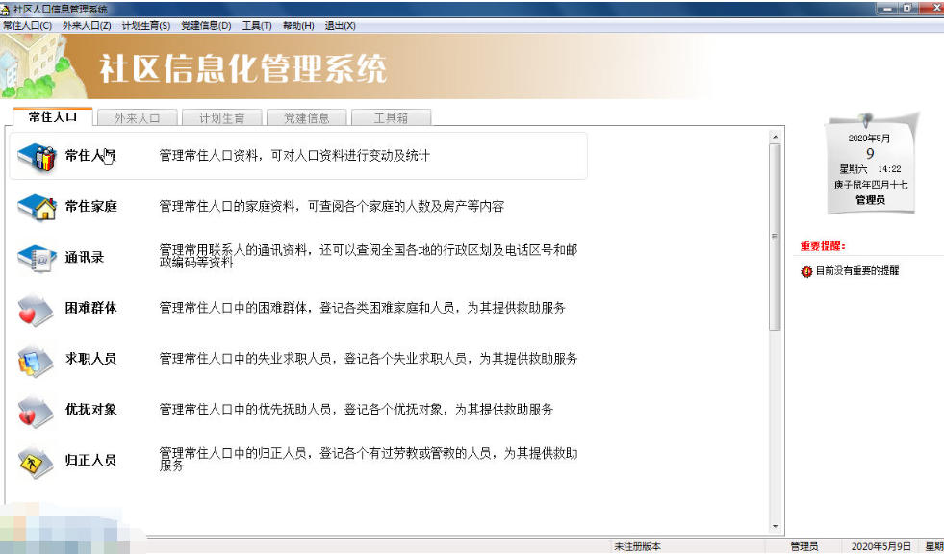Switch to the 党建信息 tab
The height and width of the screenshot is (554, 944).
point(306,118)
